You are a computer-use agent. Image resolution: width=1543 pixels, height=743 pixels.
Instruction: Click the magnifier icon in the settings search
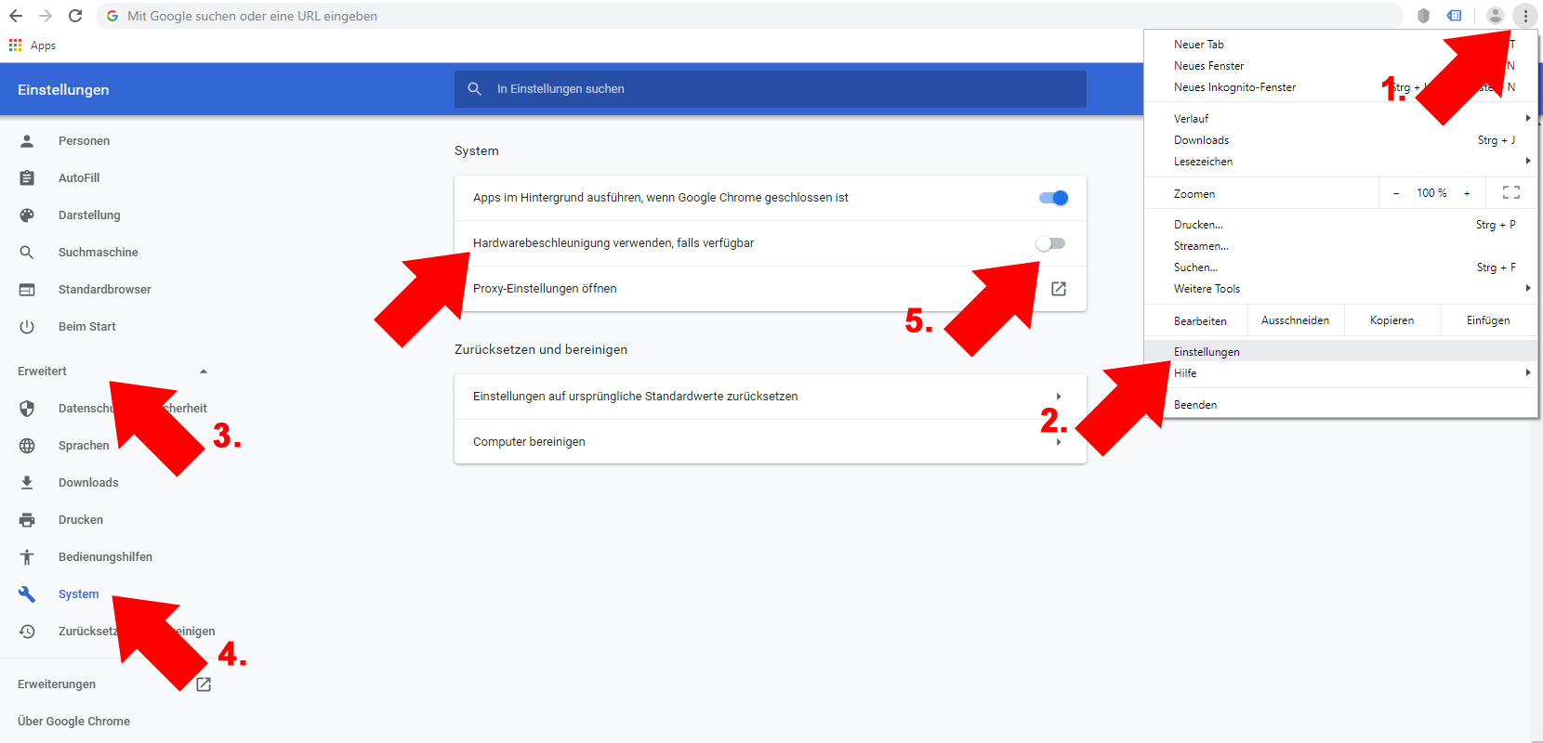(x=475, y=89)
